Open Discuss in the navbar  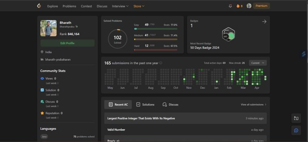point(102,6)
